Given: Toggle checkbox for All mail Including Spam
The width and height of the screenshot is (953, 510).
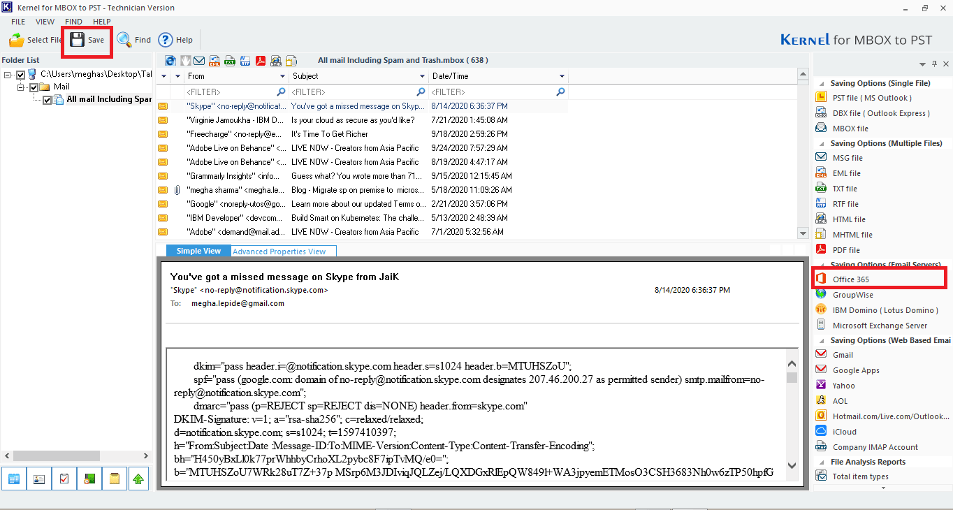Looking at the screenshot, I should coord(47,100).
